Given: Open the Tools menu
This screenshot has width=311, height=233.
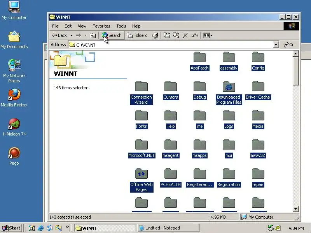Looking at the screenshot, I should (x=121, y=26).
